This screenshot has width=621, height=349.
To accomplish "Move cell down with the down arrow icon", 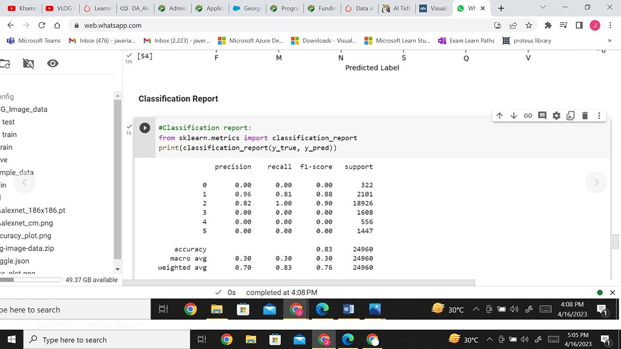I will pyautogui.click(x=514, y=116).
